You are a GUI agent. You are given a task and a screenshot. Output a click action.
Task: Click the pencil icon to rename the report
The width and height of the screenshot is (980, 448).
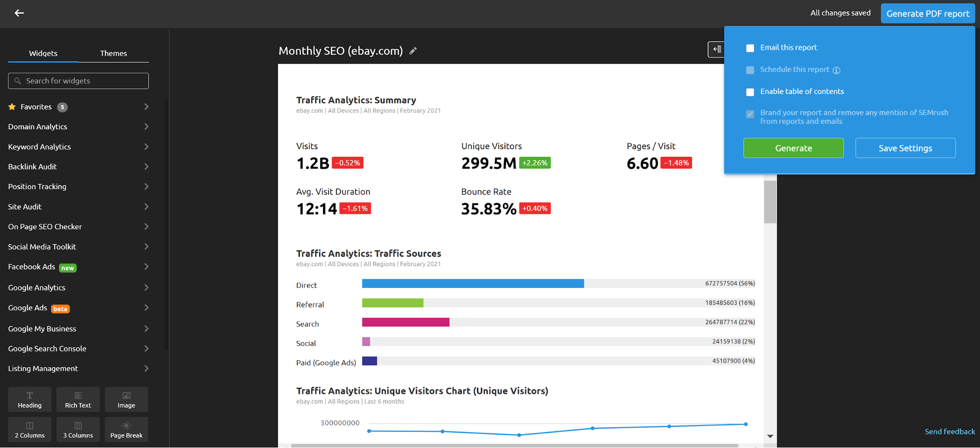(x=413, y=50)
